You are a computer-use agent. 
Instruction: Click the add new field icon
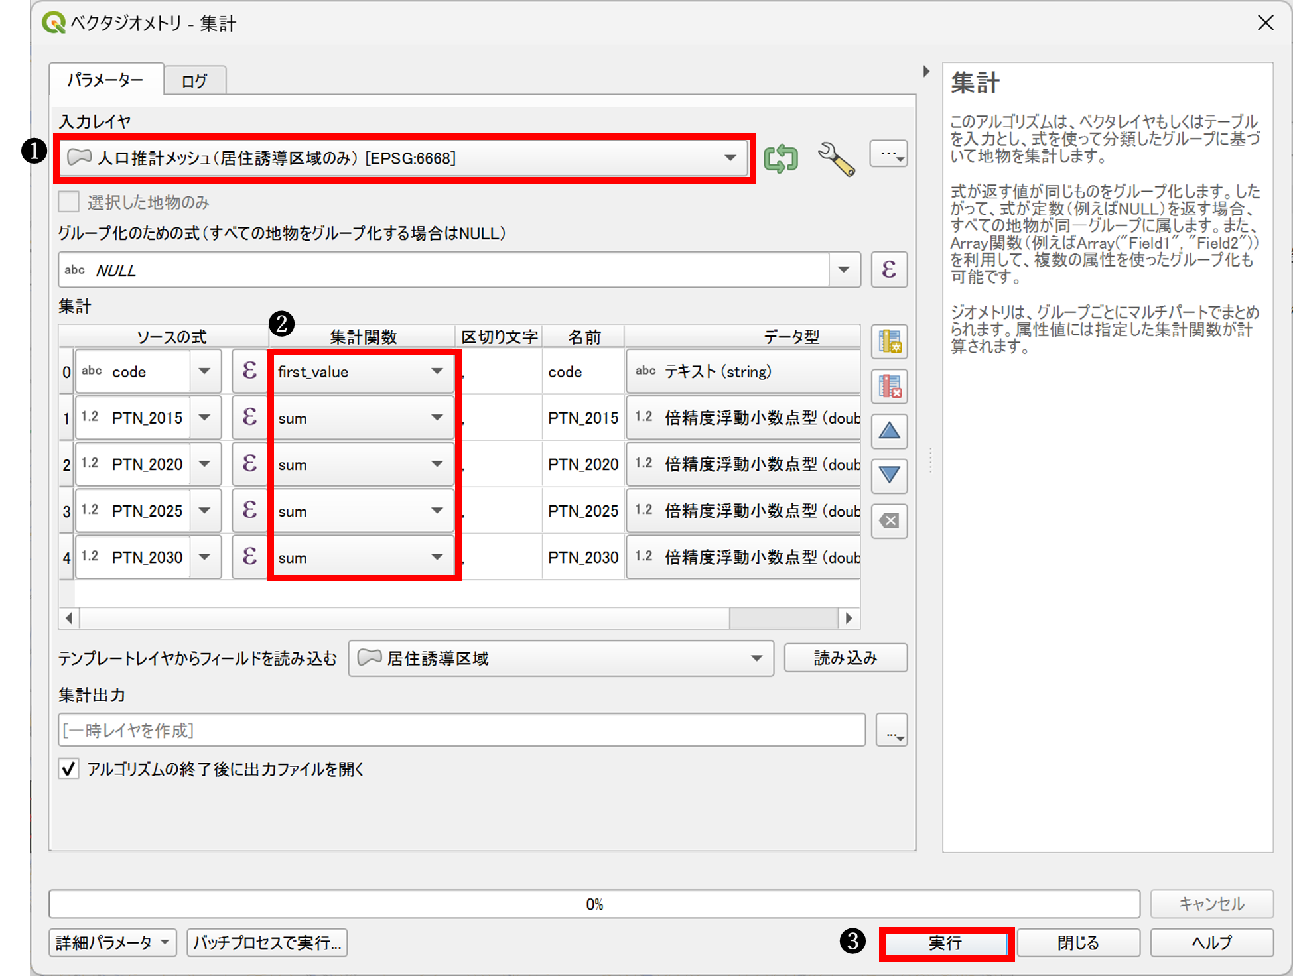(889, 341)
